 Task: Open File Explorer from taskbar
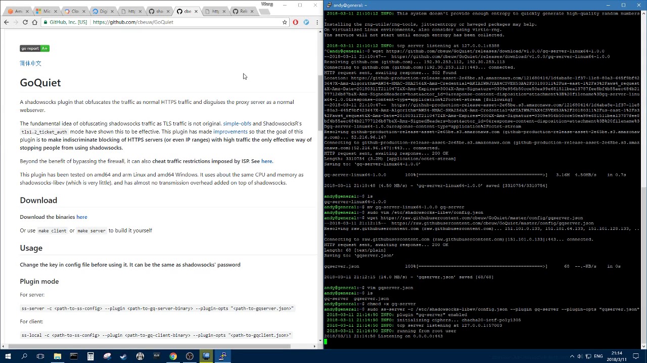(57, 356)
